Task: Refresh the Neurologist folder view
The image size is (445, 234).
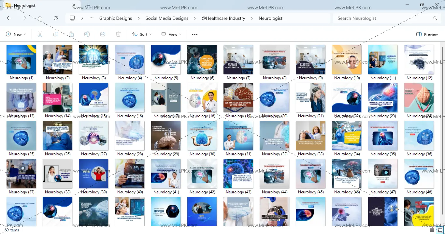Action: click(x=56, y=18)
